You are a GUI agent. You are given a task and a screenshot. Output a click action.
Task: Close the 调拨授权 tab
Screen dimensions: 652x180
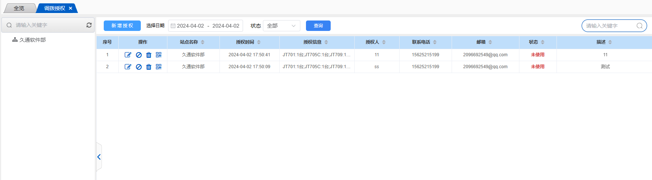pyautogui.click(x=70, y=8)
